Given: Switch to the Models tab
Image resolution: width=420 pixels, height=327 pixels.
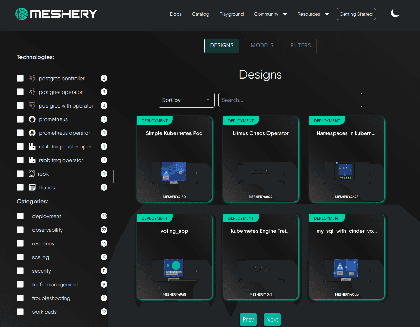Looking at the screenshot, I should [x=262, y=45].
